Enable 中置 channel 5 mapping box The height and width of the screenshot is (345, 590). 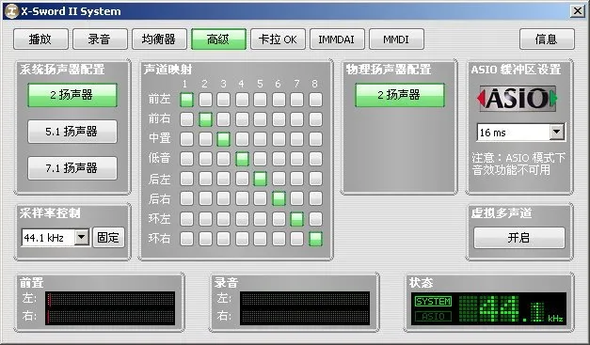click(x=260, y=139)
